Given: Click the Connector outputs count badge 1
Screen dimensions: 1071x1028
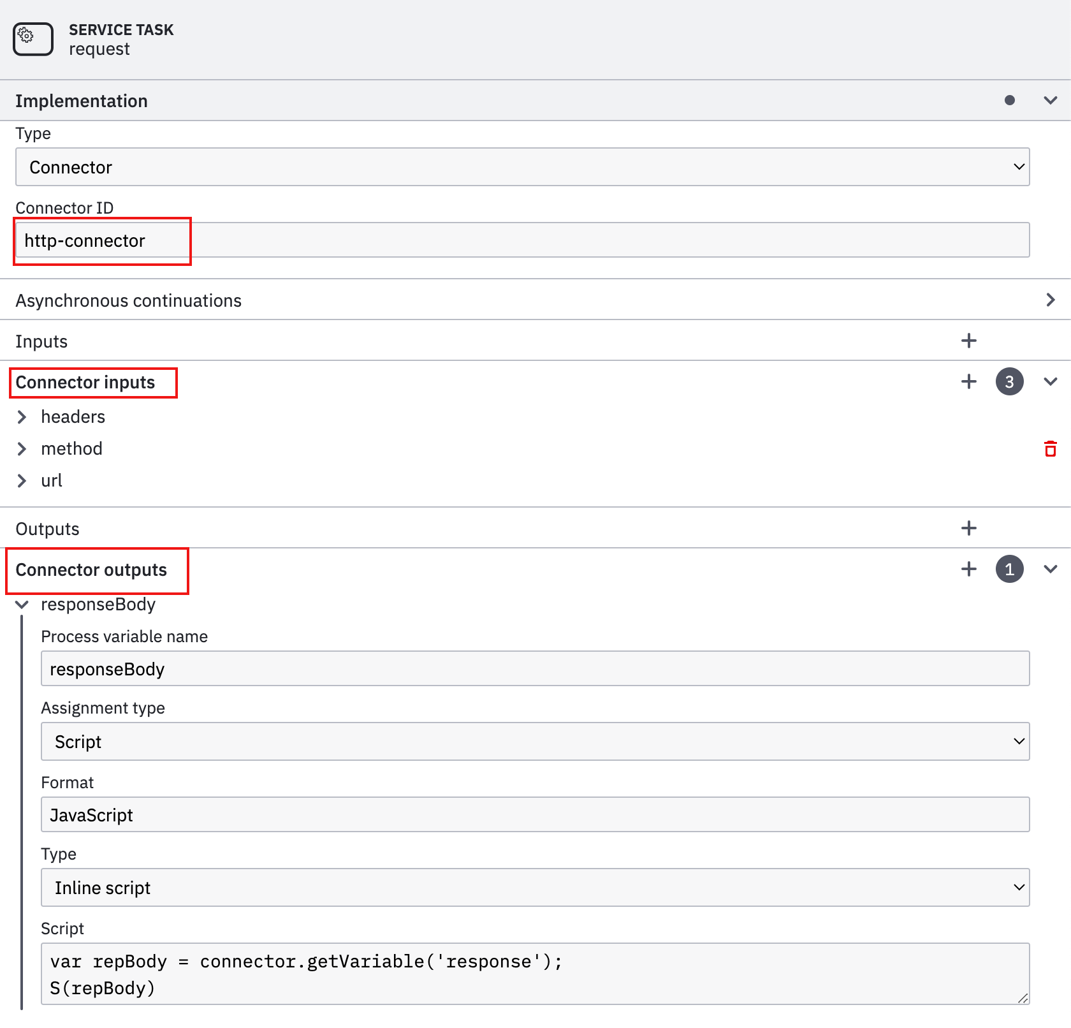Looking at the screenshot, I should [x=1010, y=569].
